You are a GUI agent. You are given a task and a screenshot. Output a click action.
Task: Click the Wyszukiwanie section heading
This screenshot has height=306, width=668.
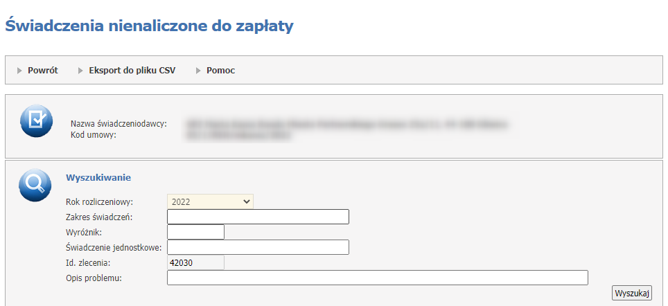(x=98, y=178)
